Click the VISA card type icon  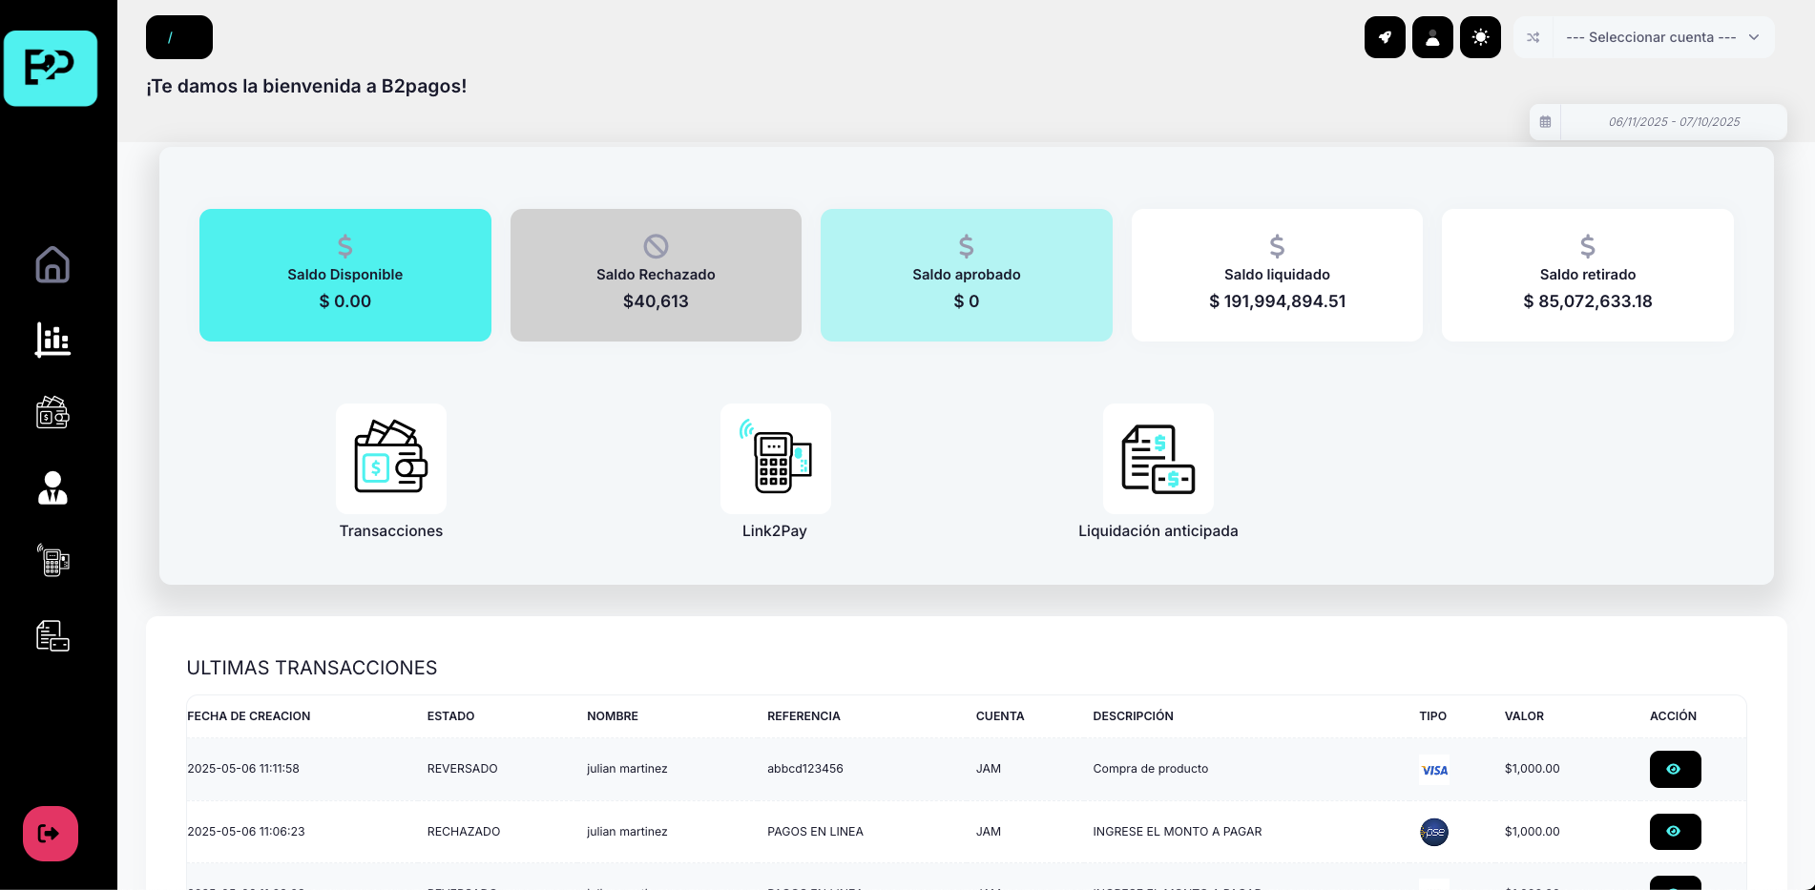click(x=1434, y=770)
